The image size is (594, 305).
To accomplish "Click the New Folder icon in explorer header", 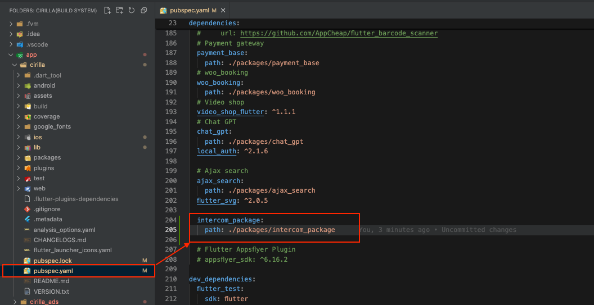I will [119, 11].
